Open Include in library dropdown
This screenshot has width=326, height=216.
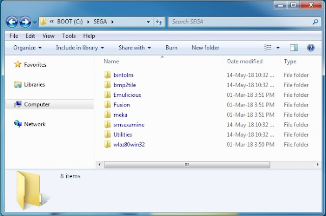pyautogui.click(x=80, y=48)
